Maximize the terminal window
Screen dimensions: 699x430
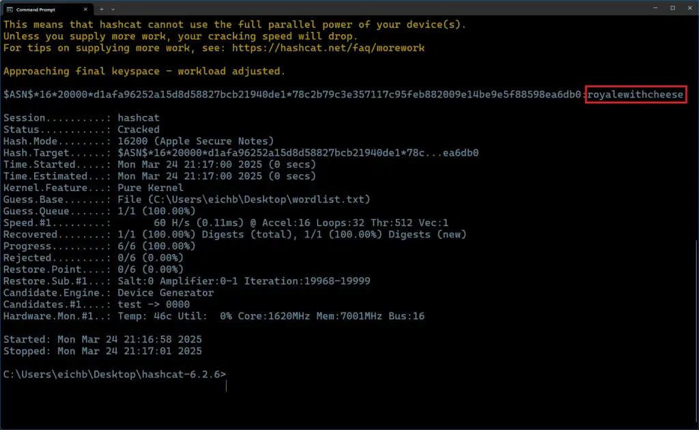pyautogui.click(x=672, y=8)
